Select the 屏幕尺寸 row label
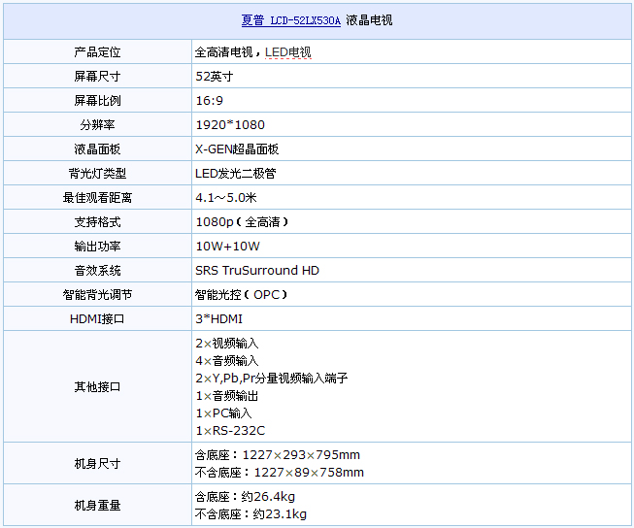The image size is (634, 528). point(97,76)
